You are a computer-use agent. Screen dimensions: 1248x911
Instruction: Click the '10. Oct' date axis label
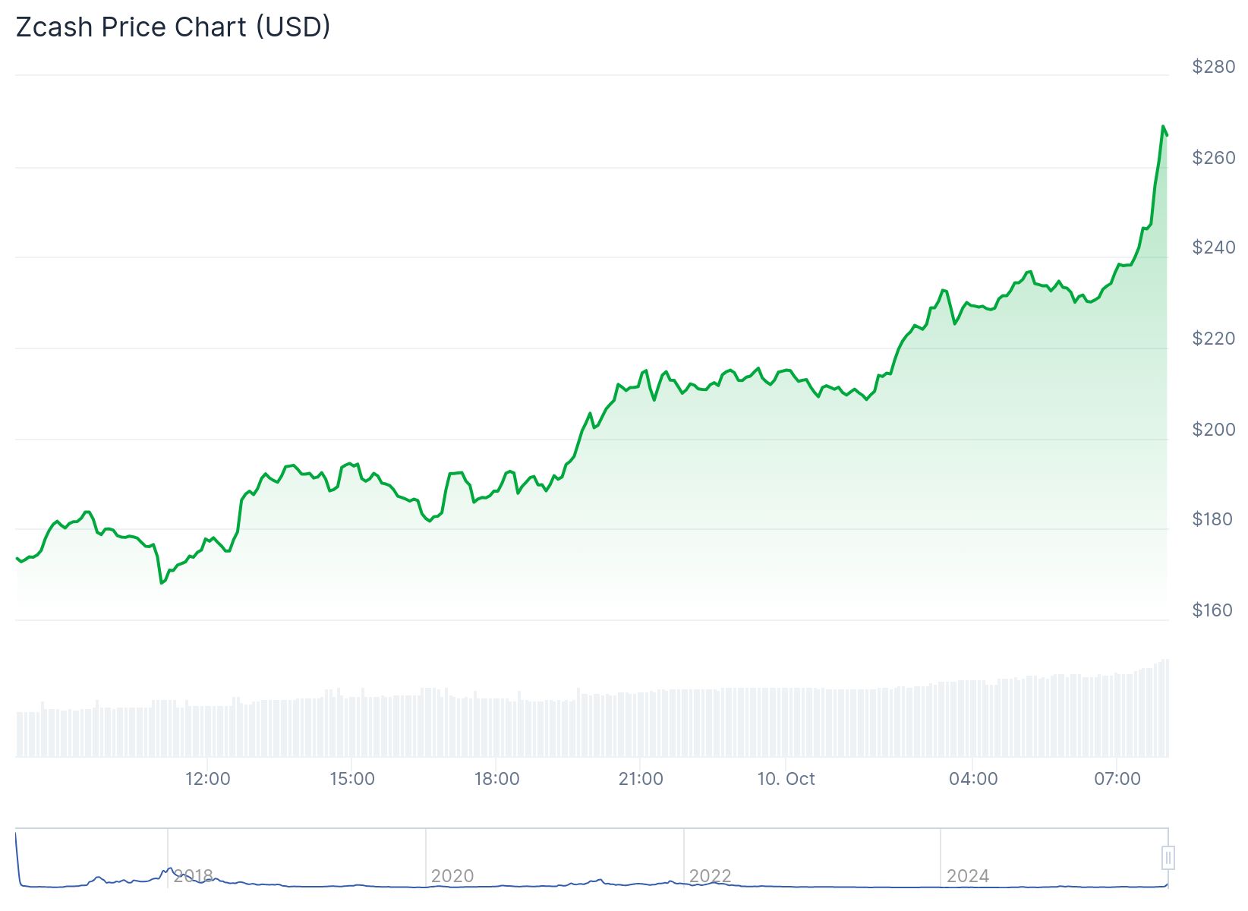click(786, 779)
